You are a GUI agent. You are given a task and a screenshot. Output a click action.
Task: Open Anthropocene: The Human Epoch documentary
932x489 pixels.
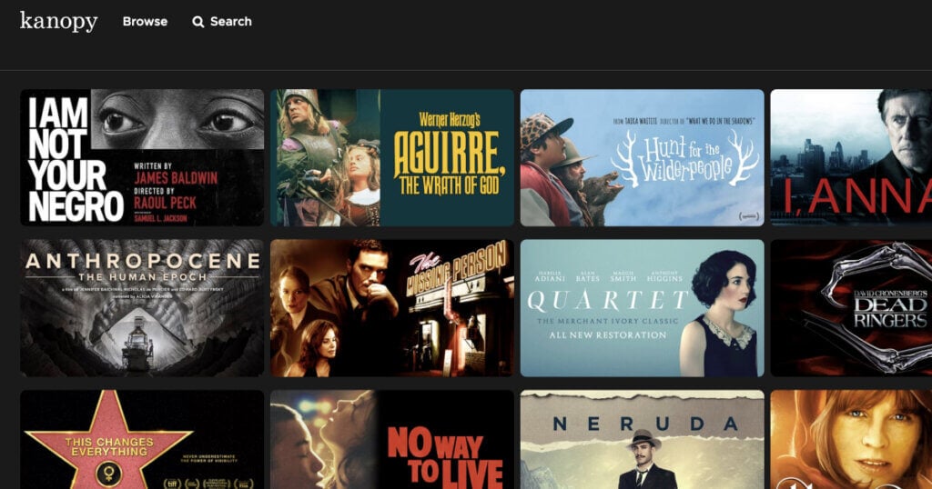pyautogui.click(x=142, y=308)
